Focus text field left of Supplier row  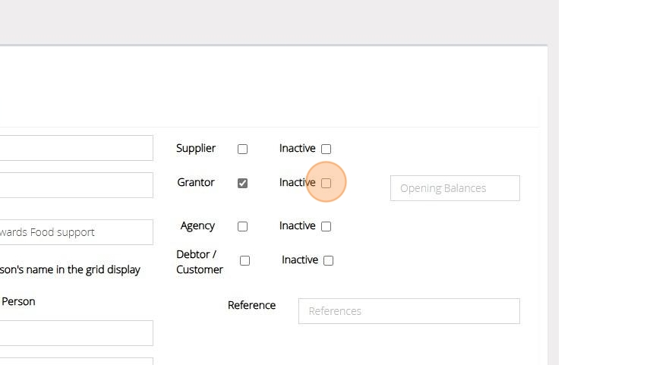click(x=76, y=148)
